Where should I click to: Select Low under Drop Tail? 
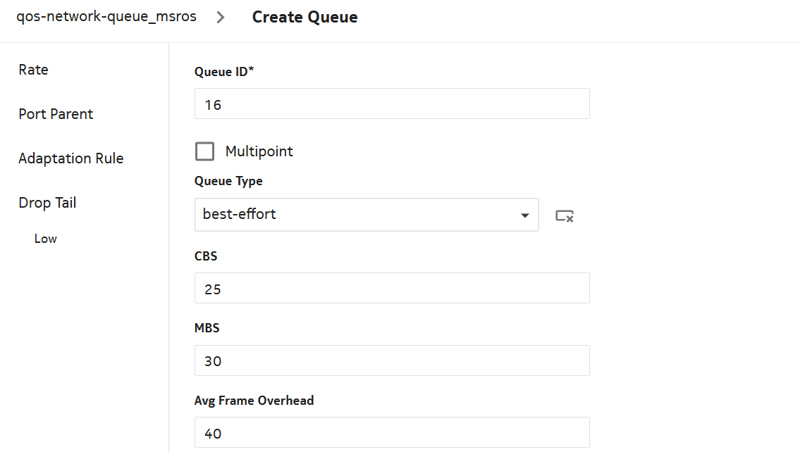[x=46, y=239]
